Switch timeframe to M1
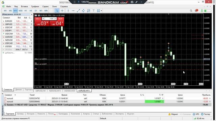 (5, 11)
